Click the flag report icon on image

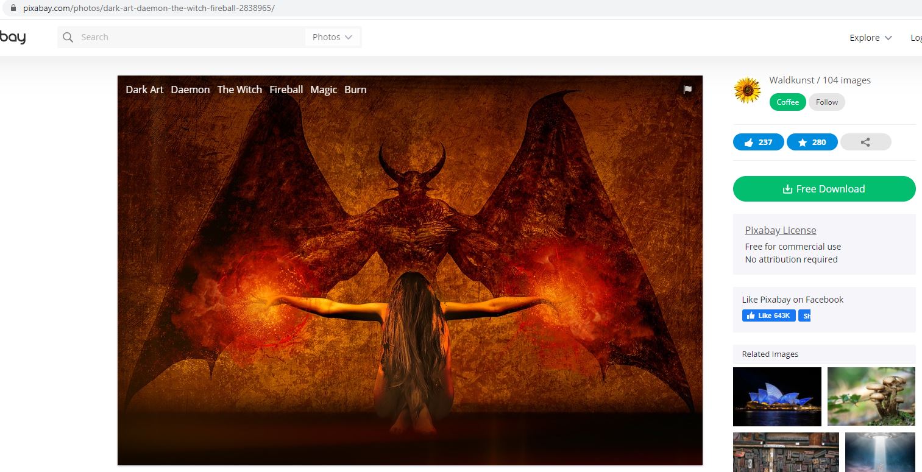pyautogui.click(x=687, y=90)
